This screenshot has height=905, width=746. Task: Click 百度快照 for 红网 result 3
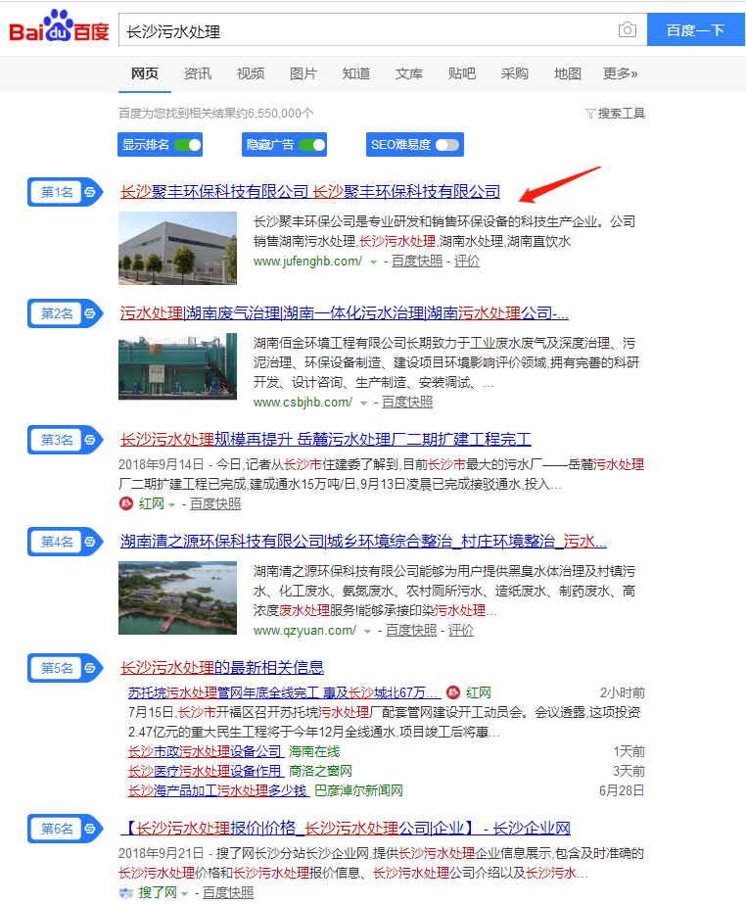pyautogui.click(x=215, y=503)
